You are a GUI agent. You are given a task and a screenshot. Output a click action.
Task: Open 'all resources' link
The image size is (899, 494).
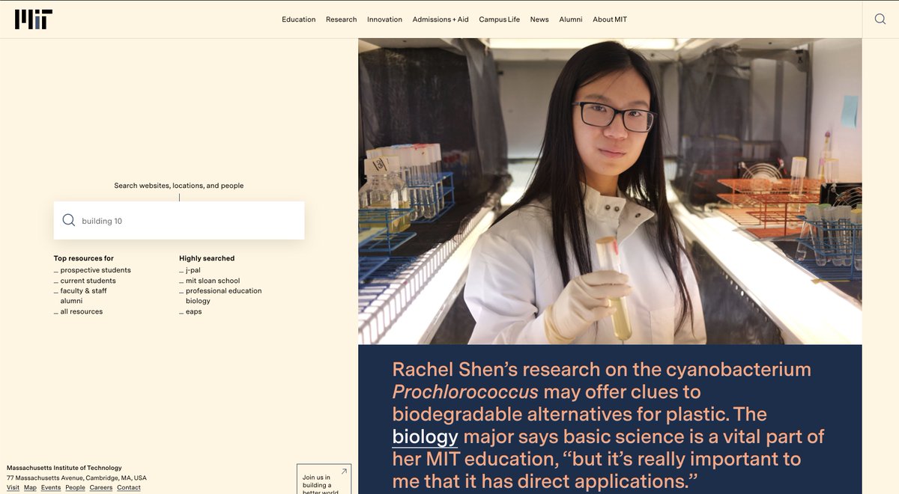click(x=82, y=311)
